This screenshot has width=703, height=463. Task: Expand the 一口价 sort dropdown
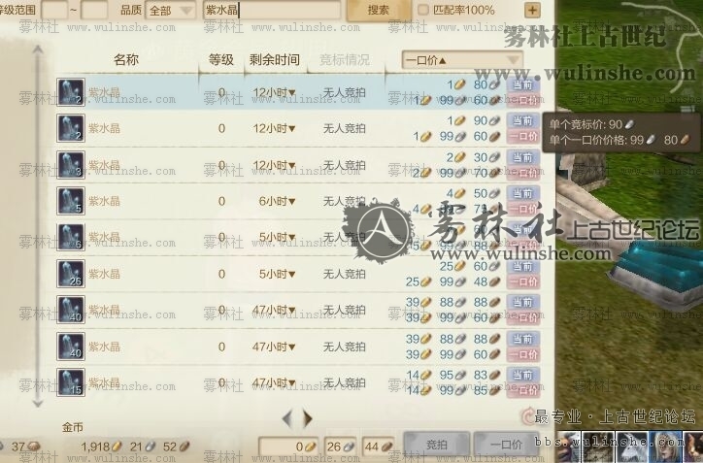[x=462, y=59]
